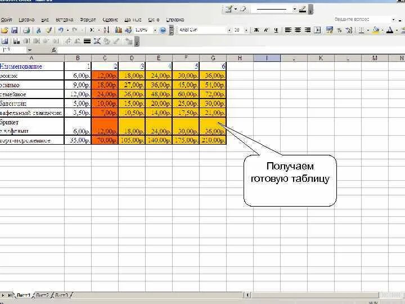The image size is (405, 304).
Task: Toggle Underline (Ч) formatting
Action: point(276,30)
